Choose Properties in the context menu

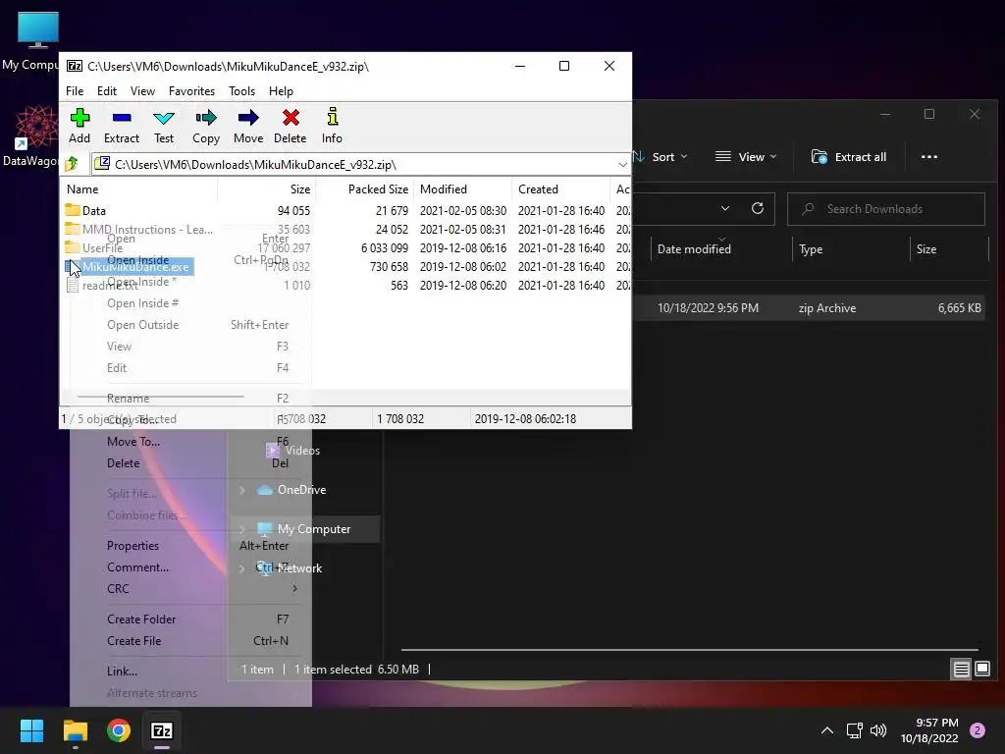pyautogui.click(x=191, y=545)
